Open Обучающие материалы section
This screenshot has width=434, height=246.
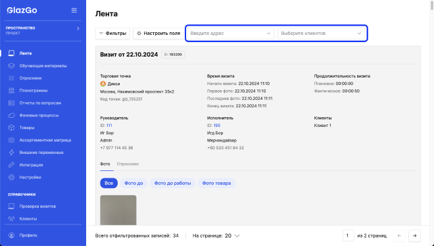tap(43, 66)
